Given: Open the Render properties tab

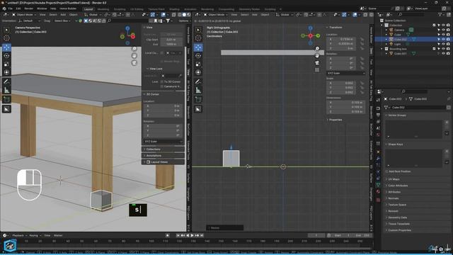Looking at the screenshot, I should point(378,108).
